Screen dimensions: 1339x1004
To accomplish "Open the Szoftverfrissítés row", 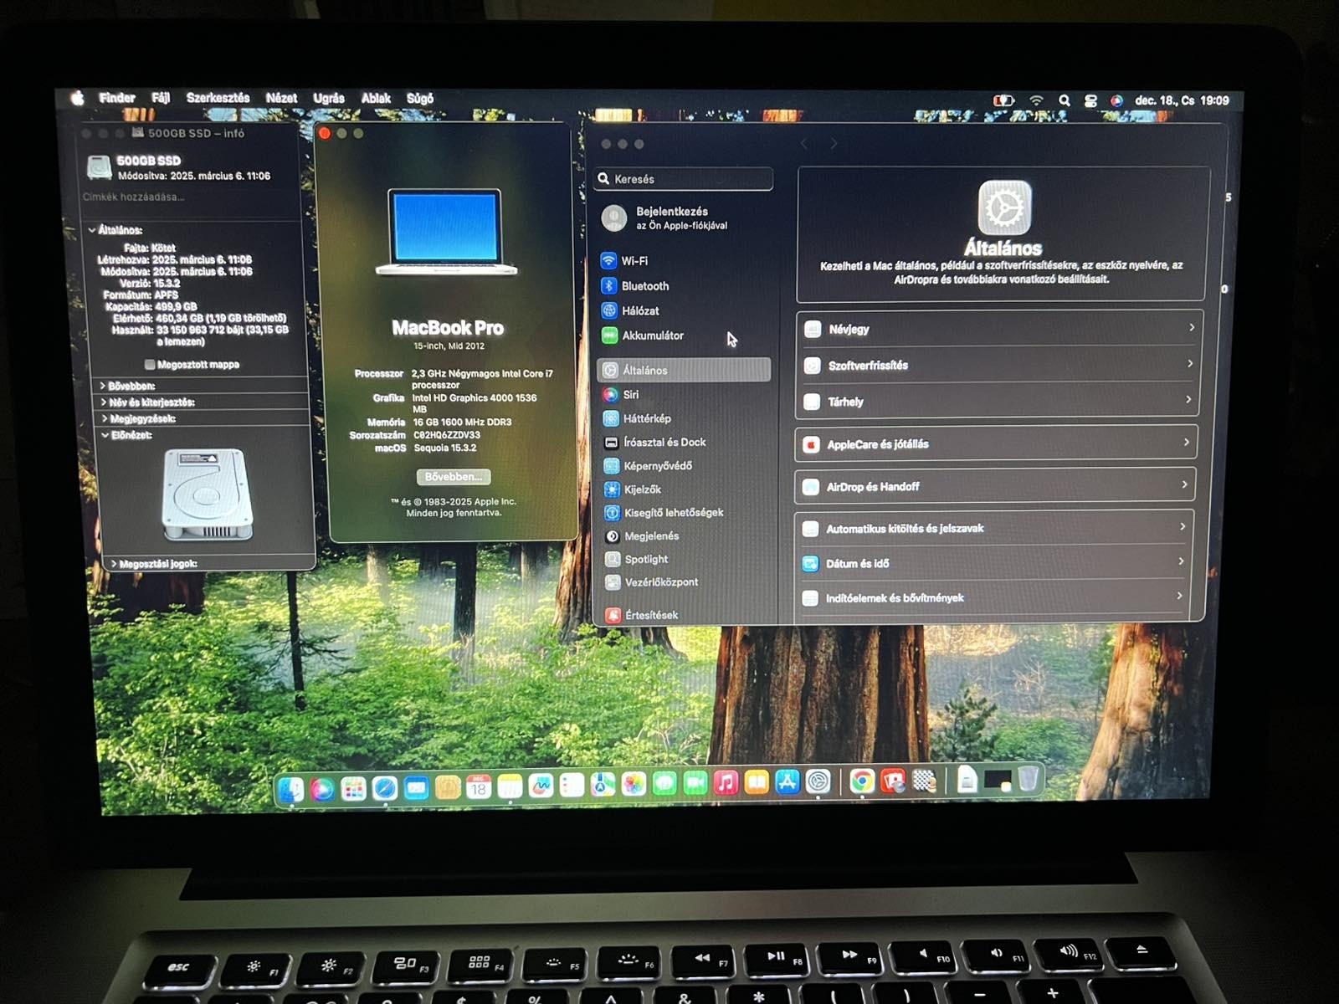I will pos(998,365).
